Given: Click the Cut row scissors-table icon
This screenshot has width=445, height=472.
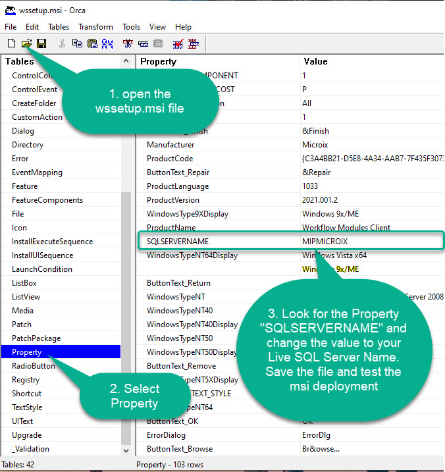Looking at the screenshot, I should (x=128, y=43).
